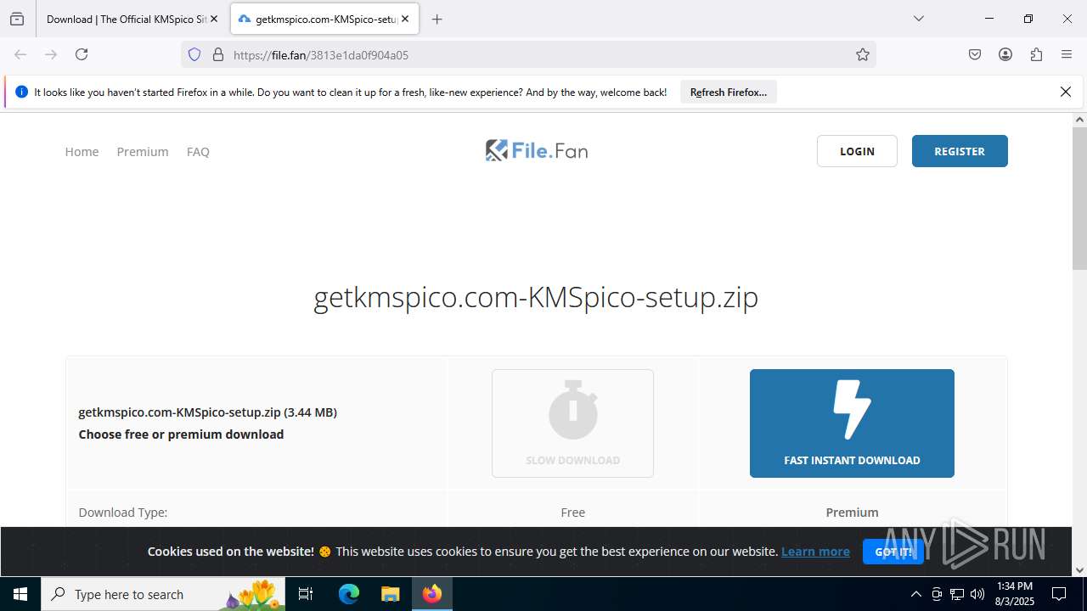
Task: Click the getkmspico.com-KMSpico-setup.zip page title
Action: [x=536, y=297]
